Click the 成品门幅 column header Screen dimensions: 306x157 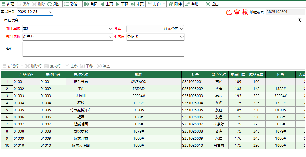[x=238, y=74]
